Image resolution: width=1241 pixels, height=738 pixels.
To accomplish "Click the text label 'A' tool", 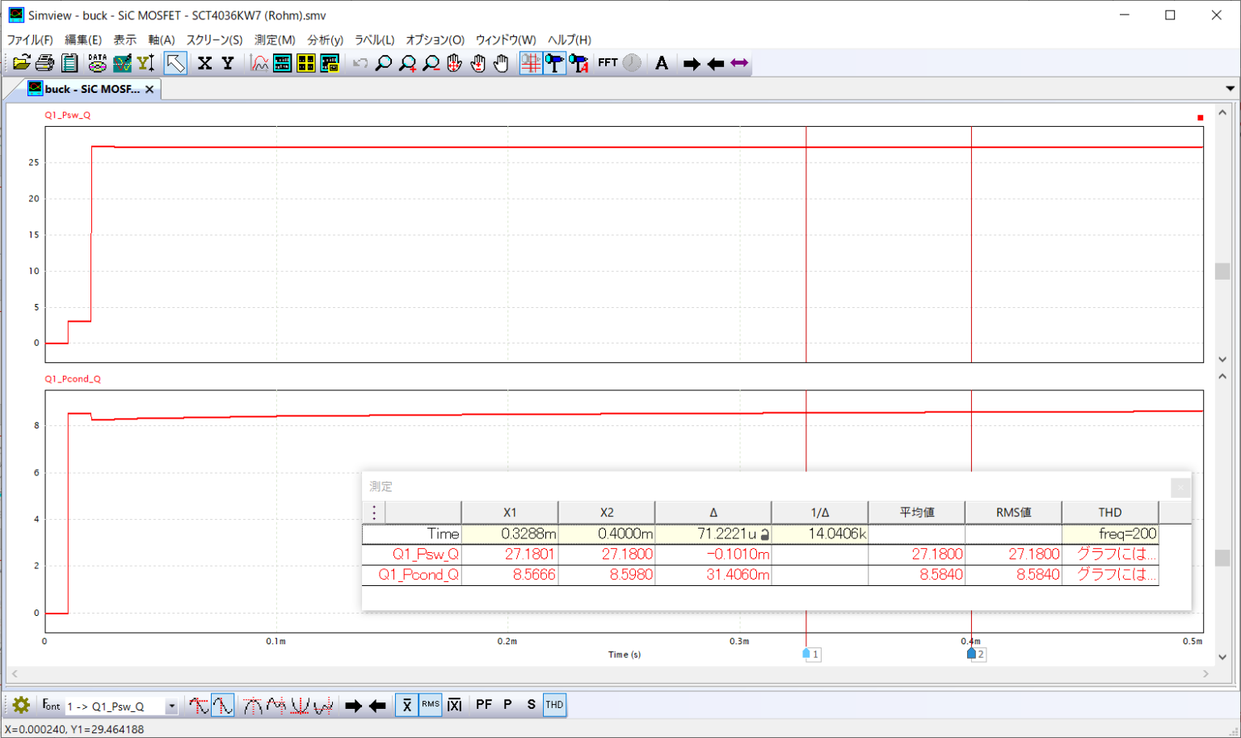I will (x=662, y=63).
